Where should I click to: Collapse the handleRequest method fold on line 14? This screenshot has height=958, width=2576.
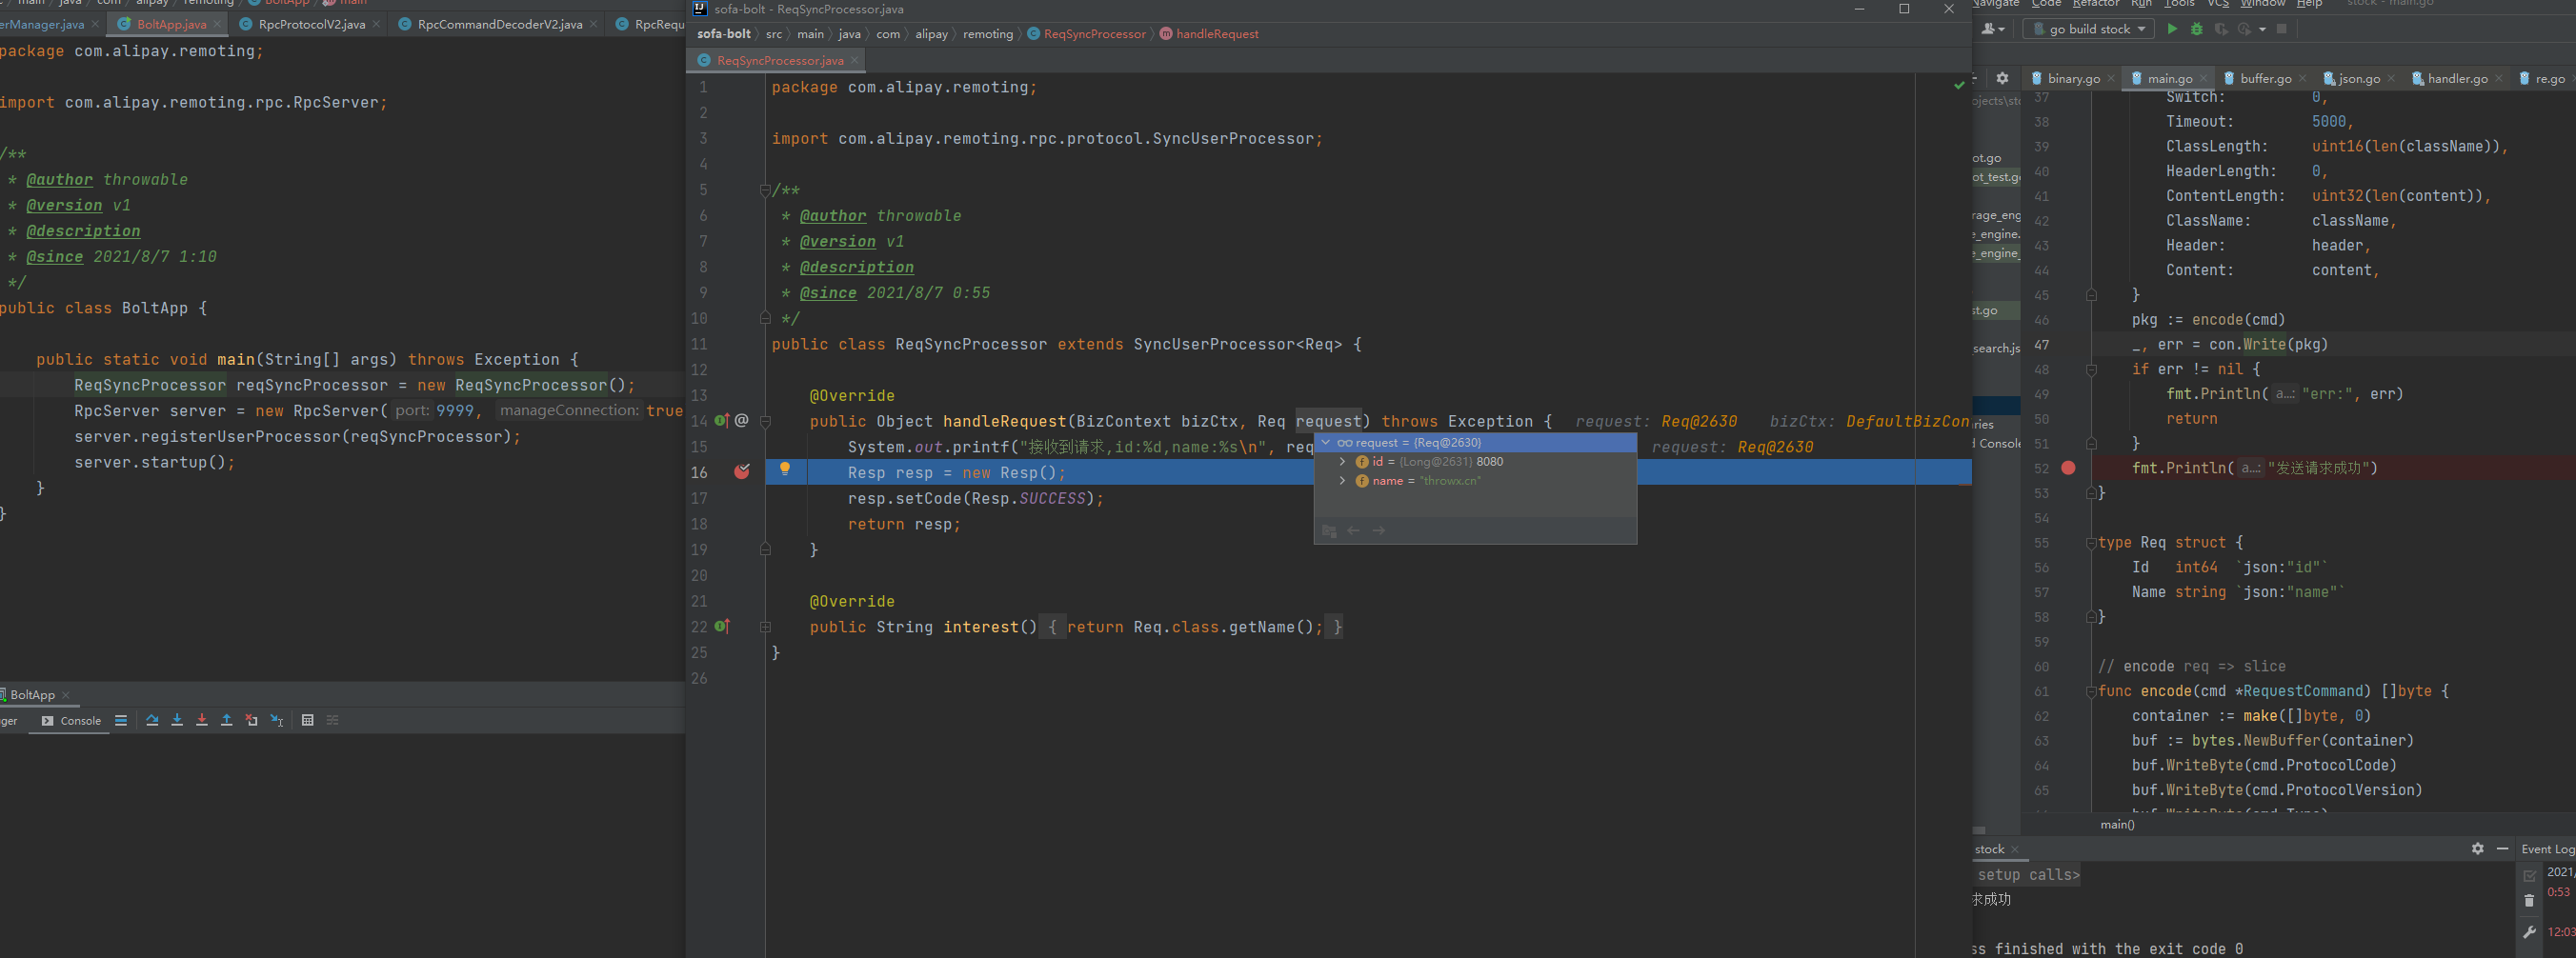coord(765,421)
